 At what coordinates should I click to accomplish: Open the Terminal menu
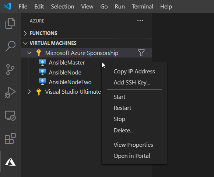(142, 7)
